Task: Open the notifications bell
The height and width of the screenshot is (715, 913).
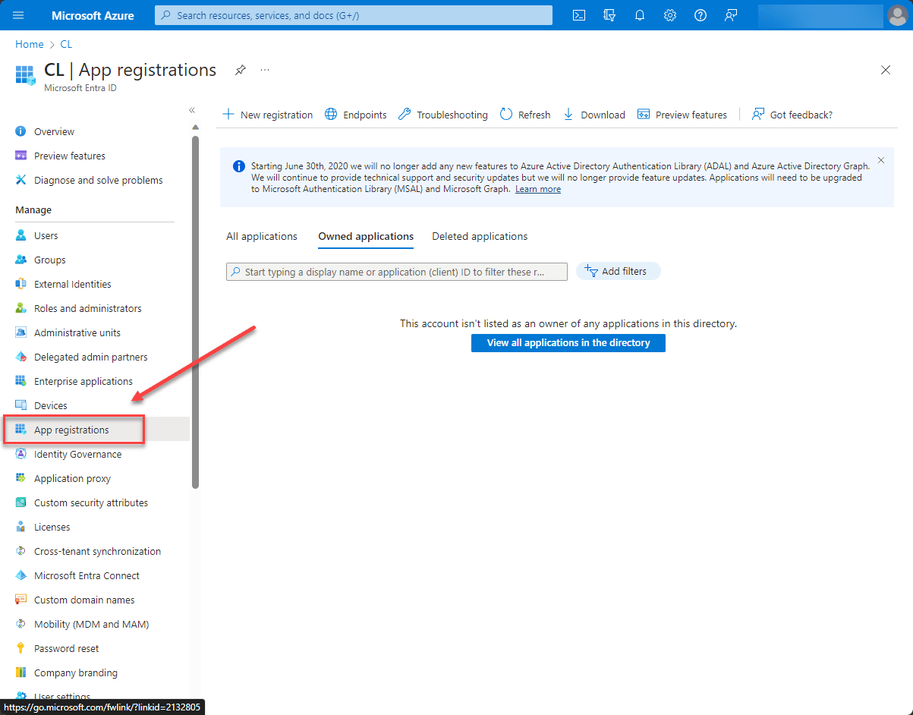Action: (x=639, y=15)
